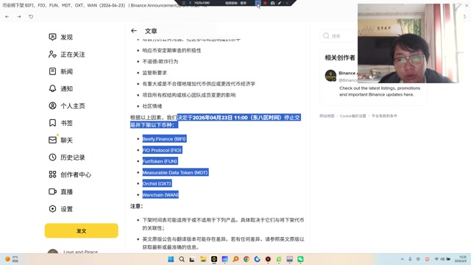Open File Explorer from the taskbar

[x=203, y=259]
